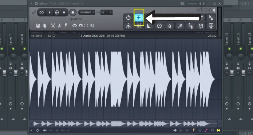Screen dimensions: 253x135
Task: Mute Insert 26 with its green LED
Action: click(x=229, y=49)
